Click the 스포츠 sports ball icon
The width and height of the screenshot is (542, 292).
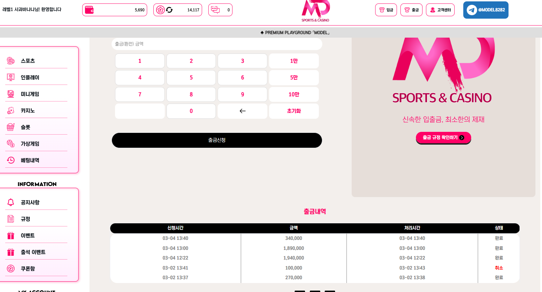(11, 61)
